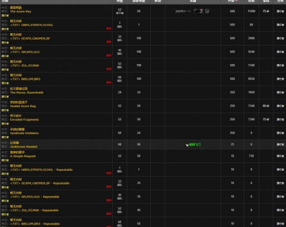The height and width of the screenshot is (227, 286).
Task: Open The Manor, Ravenholdt quest link
Action: coord(26,92)
